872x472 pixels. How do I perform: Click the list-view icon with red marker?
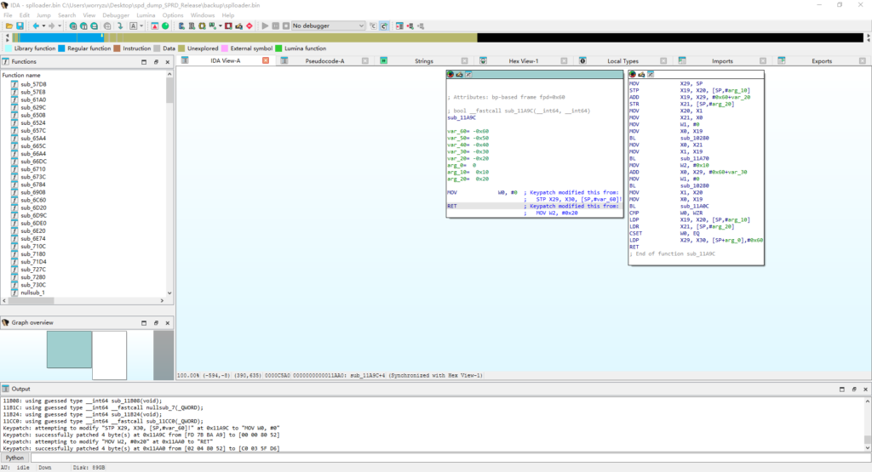(x=399, y=26)
